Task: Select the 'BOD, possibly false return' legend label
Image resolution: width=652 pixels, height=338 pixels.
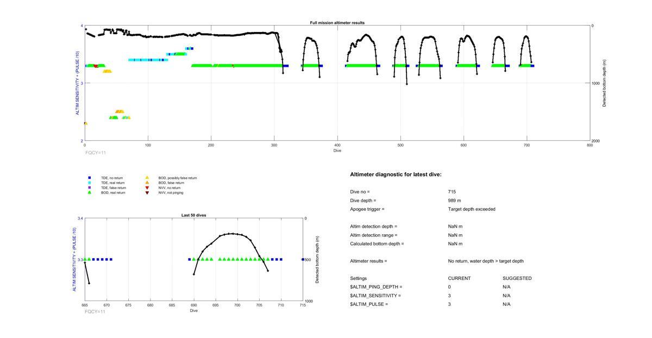Action: click(178, 178)
